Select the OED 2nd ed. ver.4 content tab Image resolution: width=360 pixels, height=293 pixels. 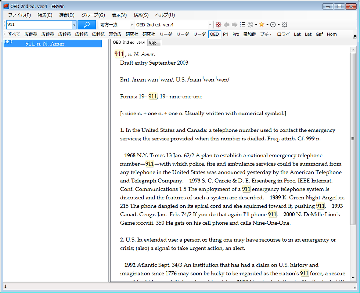129,43
